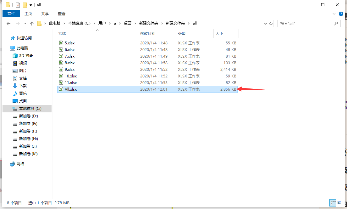Click the window folder icon in title bar
The image size is (347, 209).
[x=8, y=5]
